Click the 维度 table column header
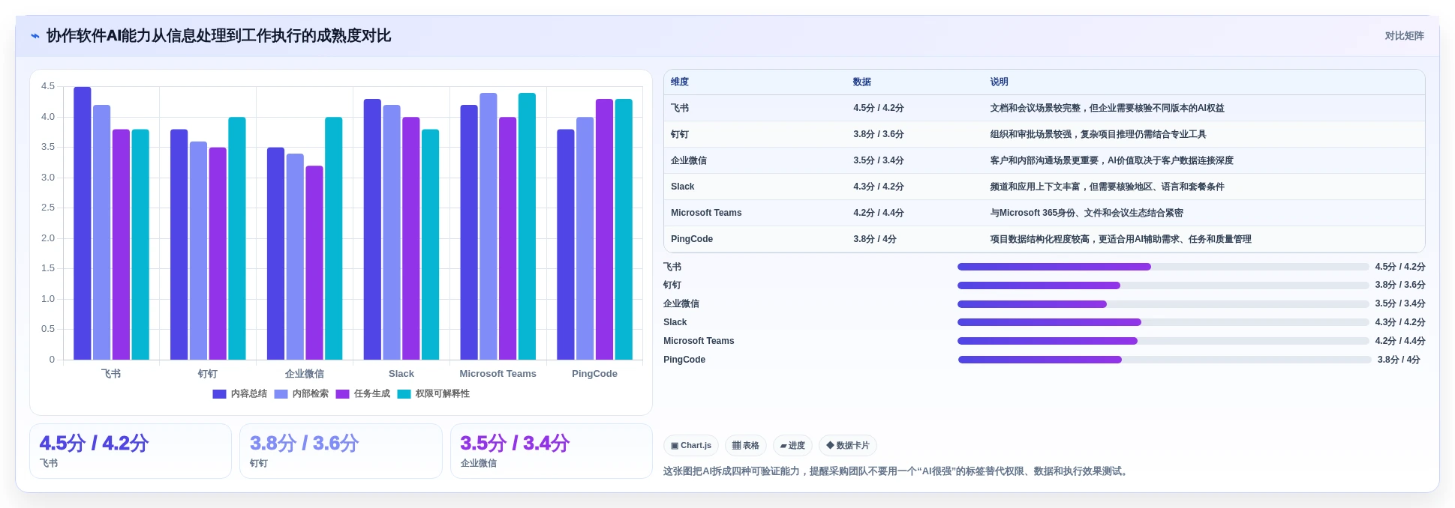1455x508 pixels. (680, 82)
